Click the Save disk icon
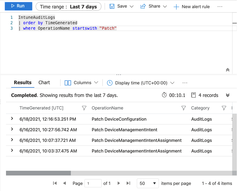Viewport: 242px width, 192px height. (112, 6)
